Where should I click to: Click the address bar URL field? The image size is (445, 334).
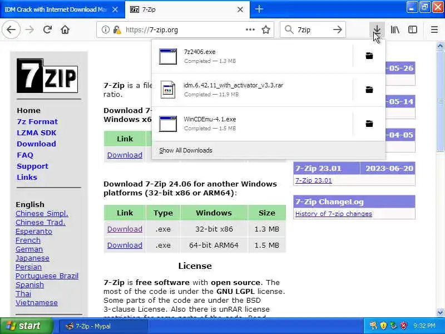(182, 30)
